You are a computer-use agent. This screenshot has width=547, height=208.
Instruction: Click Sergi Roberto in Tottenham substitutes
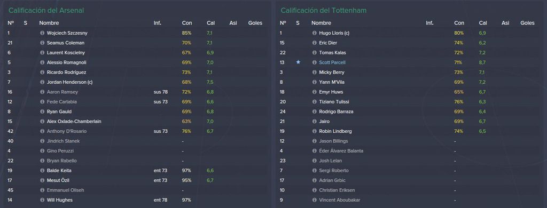click(x=333, y=171)
